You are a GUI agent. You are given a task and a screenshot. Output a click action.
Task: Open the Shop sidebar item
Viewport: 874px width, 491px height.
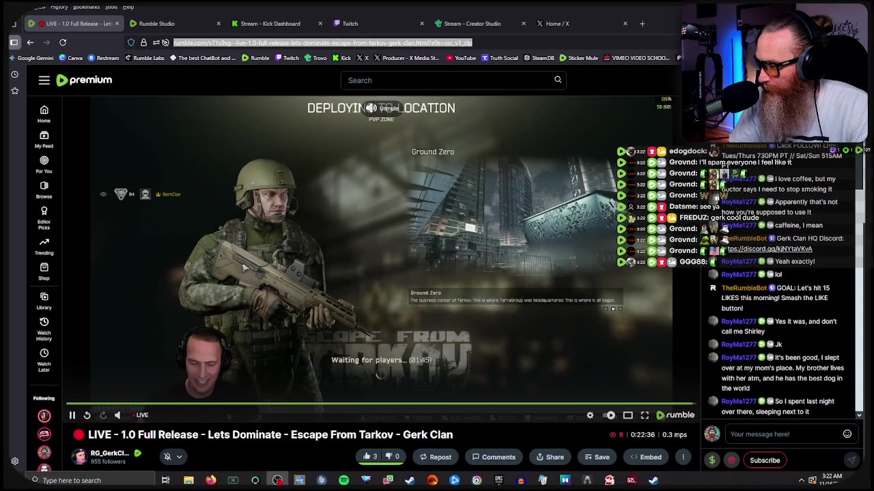pyautogui.click(x=44, y=271)
